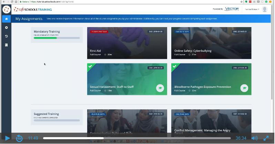The image size is (275, 144).
Task: Open the Online Safety: Cyberbullying course card
Action: (x=211, y=43)
